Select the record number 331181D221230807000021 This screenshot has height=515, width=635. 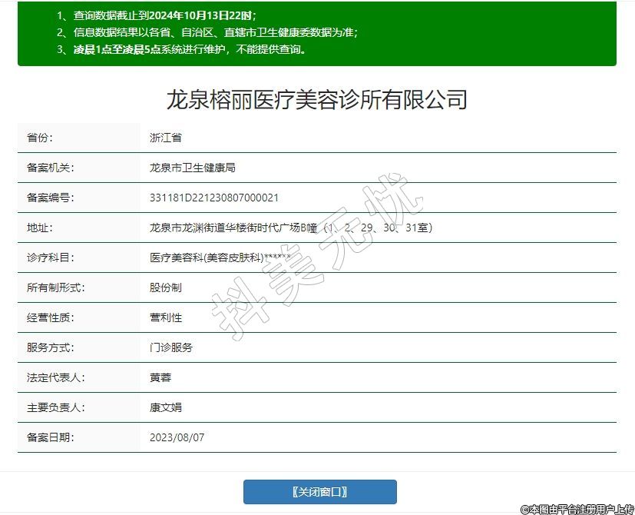coord(214,198)
